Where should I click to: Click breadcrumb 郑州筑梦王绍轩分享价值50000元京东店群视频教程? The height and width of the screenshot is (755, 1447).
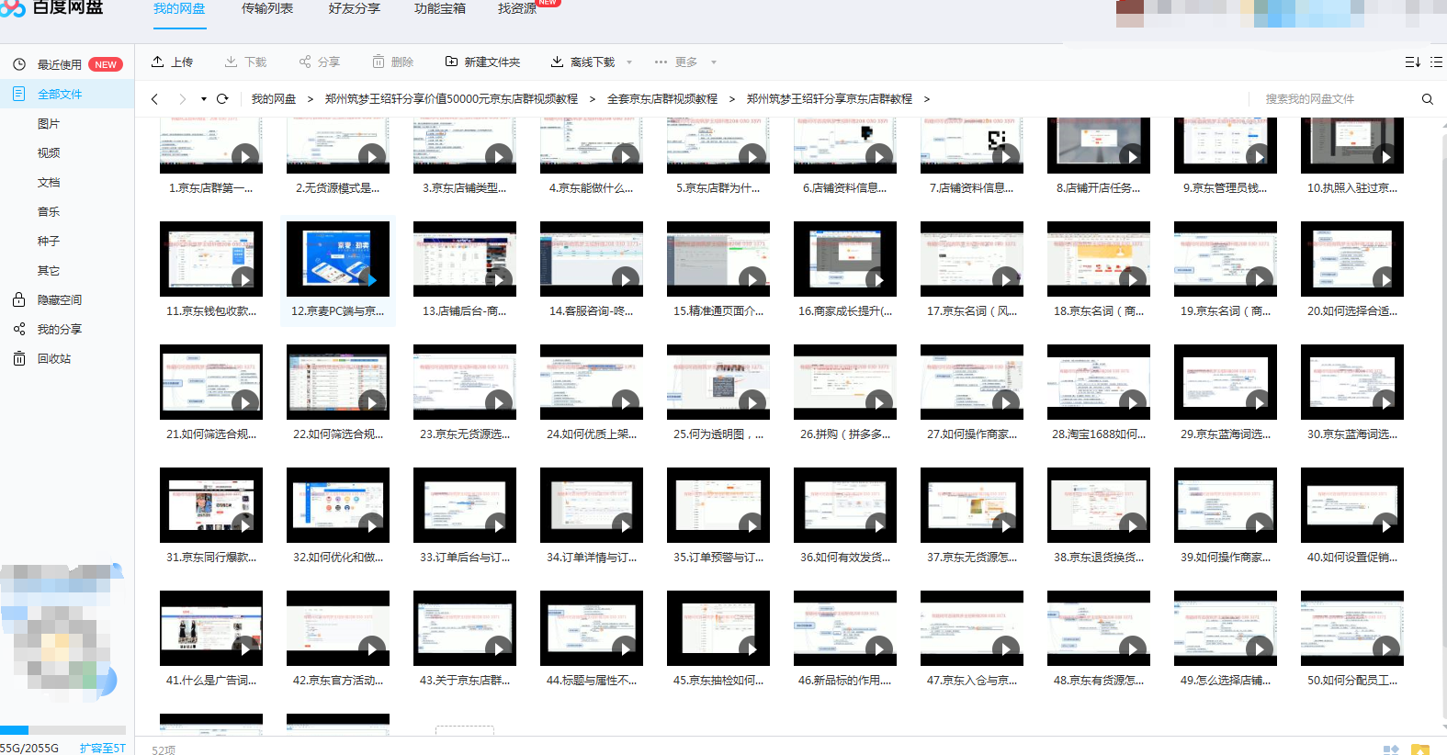[451, 99]
